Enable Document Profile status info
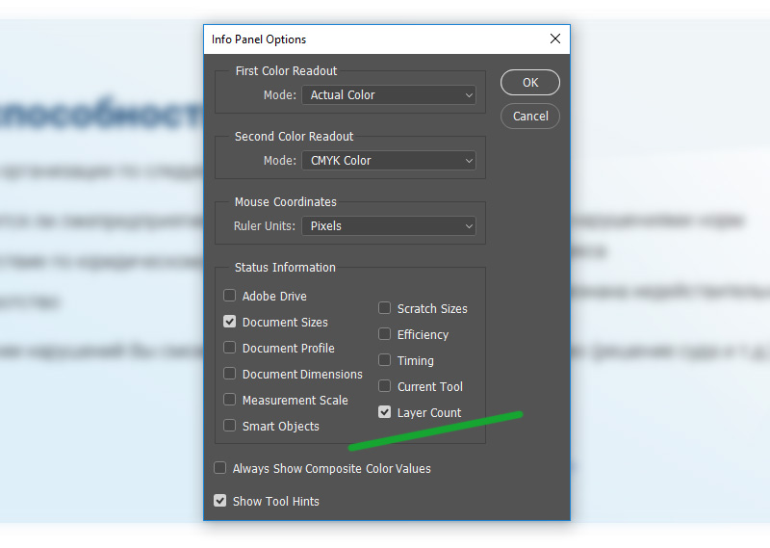The height and width of the screenshot is (548, 770). point(230,349)
